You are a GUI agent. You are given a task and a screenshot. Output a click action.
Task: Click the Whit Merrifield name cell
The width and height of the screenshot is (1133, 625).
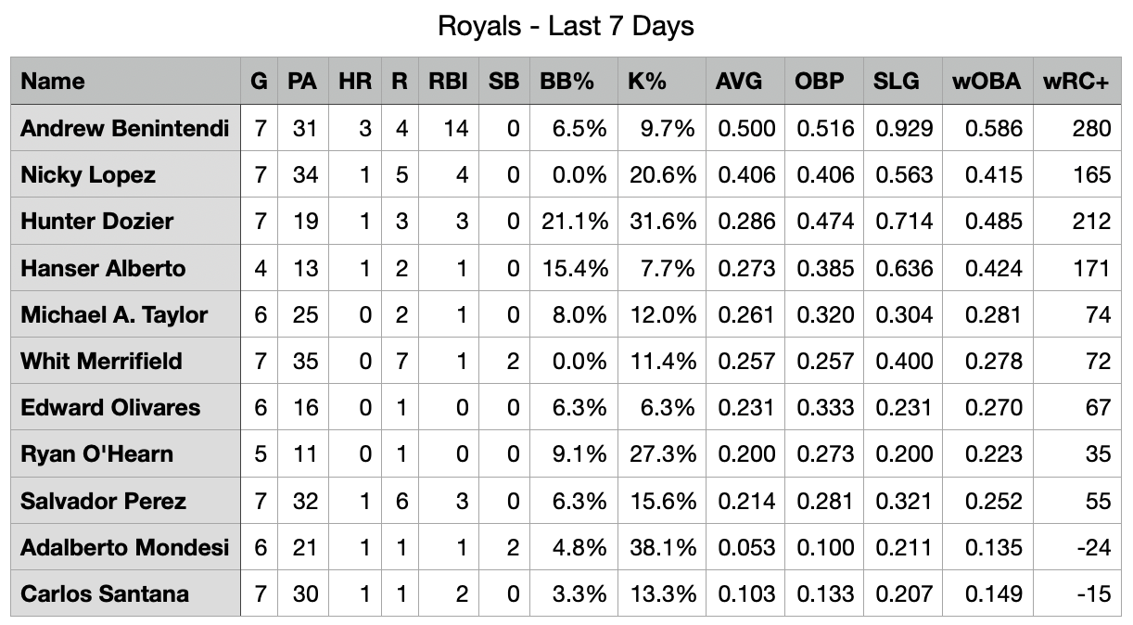point(101,361)
